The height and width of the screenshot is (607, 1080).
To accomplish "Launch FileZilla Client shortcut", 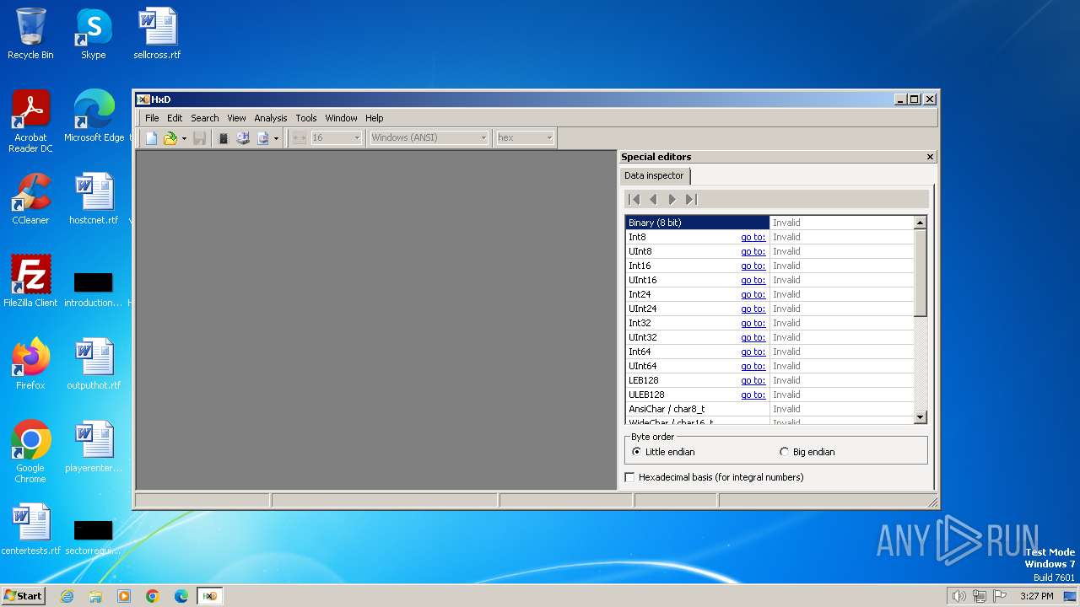I will pyautogui.click(x=30, y=282).
